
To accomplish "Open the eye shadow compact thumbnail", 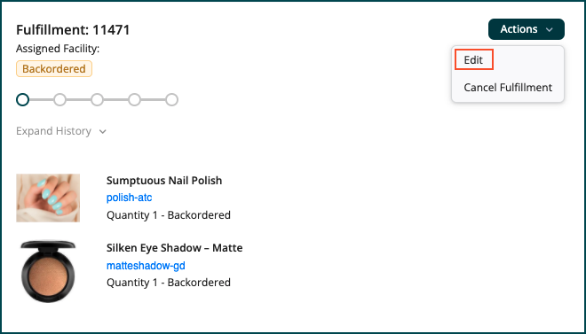I will click(x=48, y=271).
